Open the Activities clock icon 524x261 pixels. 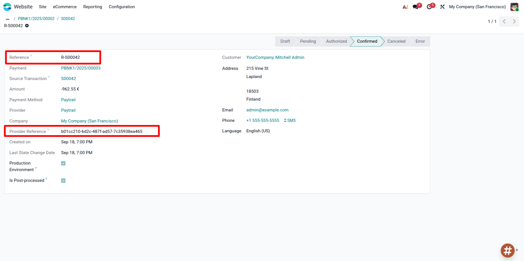[429, 7]
